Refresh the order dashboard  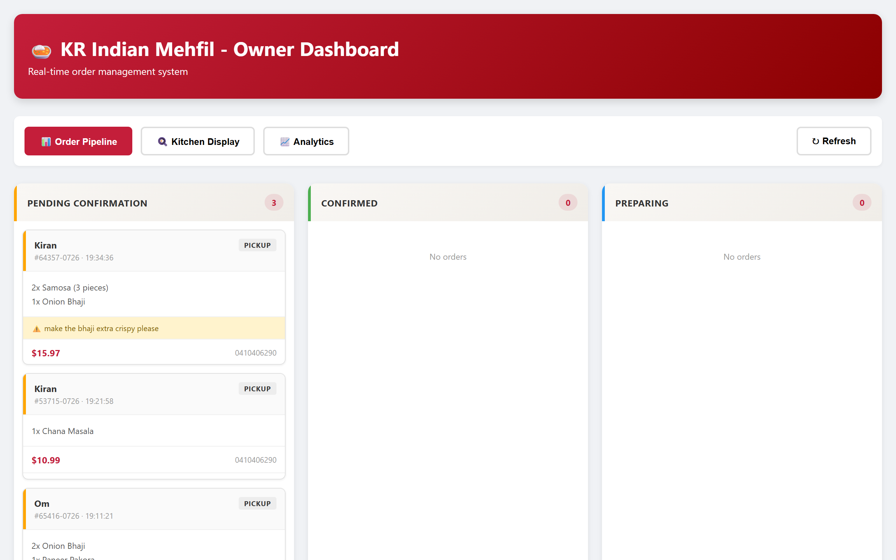834,141
